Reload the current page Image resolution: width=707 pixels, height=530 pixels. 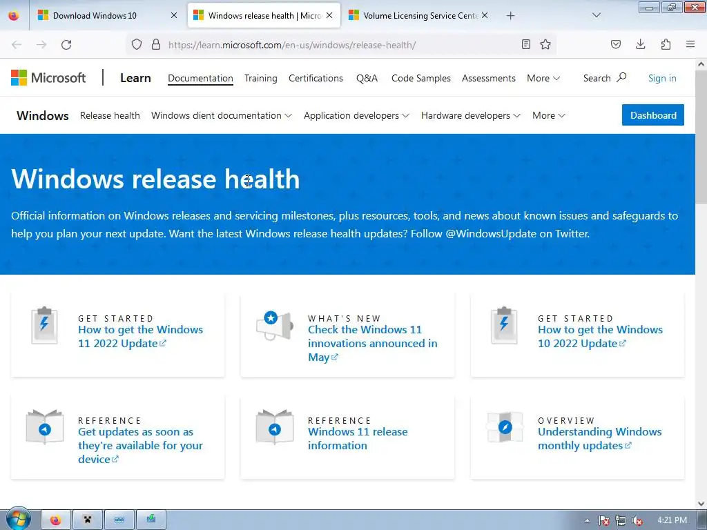pyautogui.click(x=66, y=45)
